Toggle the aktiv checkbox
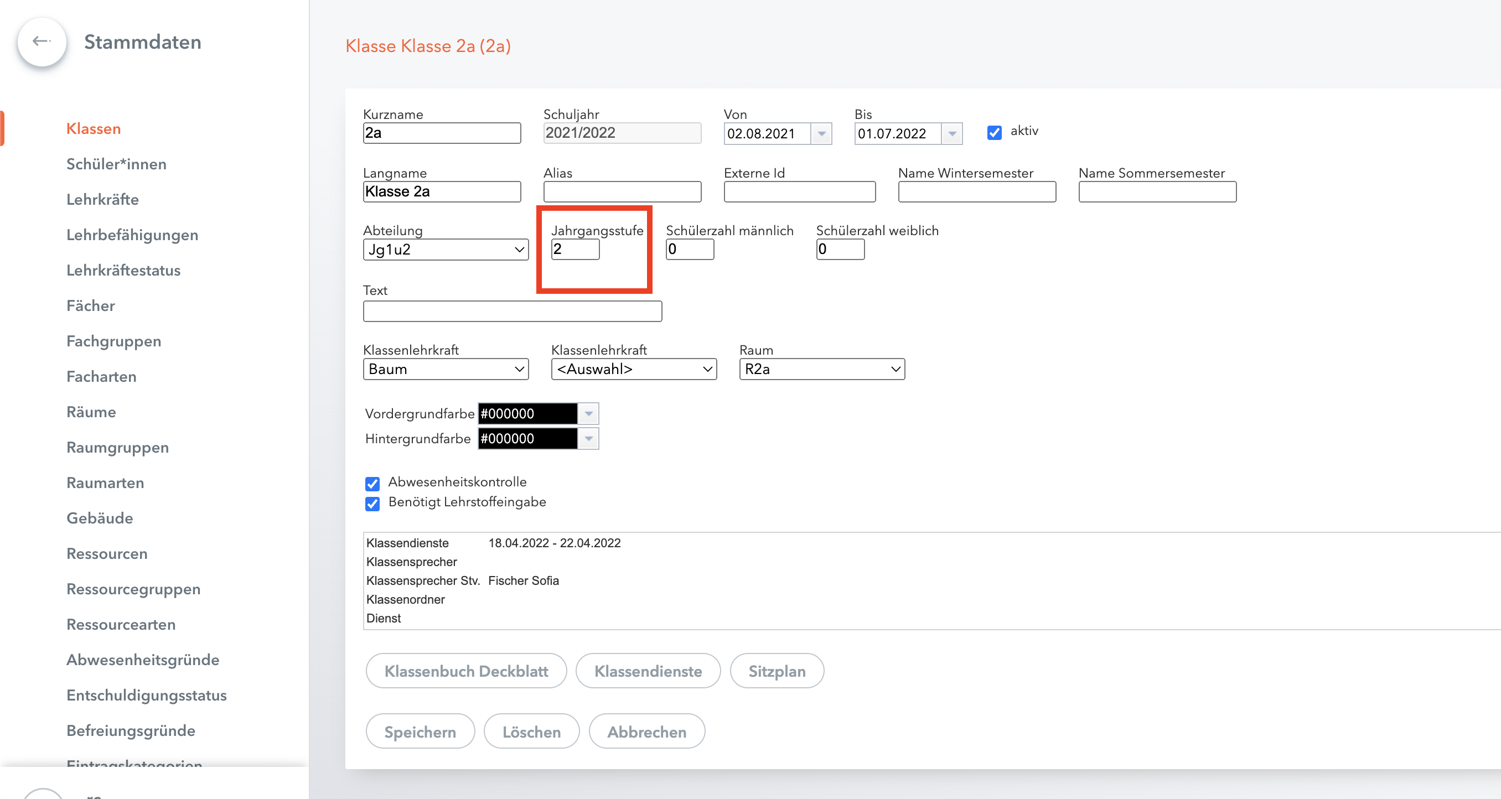The height and width of the screenshot is (799, 1501). tap(994, 132)
